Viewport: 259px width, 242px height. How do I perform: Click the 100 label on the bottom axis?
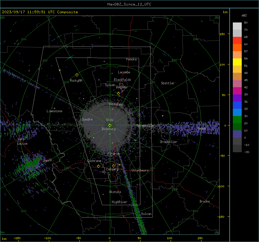pos(170,238)
